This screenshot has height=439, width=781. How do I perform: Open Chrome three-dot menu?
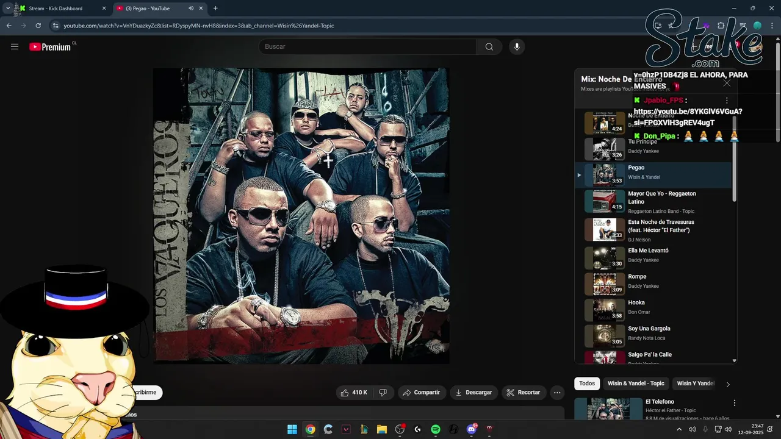(772, 26)
